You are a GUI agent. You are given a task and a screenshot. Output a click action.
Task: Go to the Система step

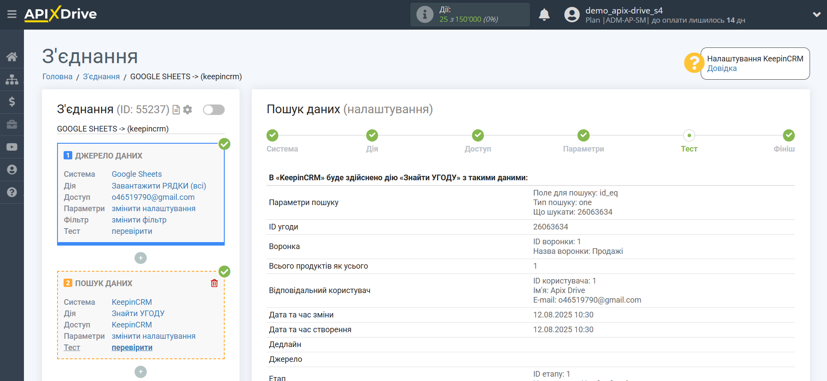(273, 135)
